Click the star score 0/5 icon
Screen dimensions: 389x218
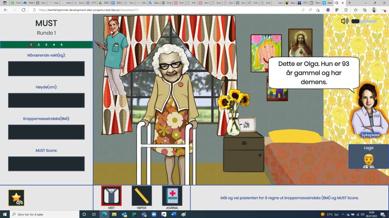click(x=16, y=198)
